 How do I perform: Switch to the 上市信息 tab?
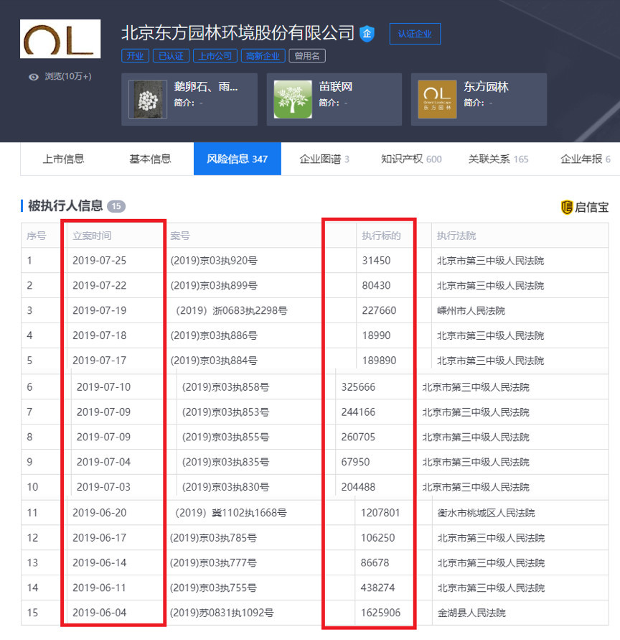click(64, 159)
